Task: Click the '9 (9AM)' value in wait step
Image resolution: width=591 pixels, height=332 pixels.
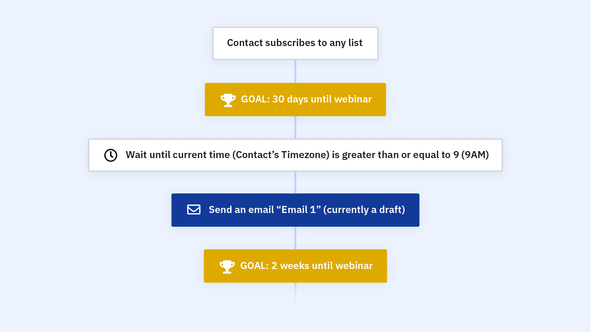Action: (x=471, y=155)
